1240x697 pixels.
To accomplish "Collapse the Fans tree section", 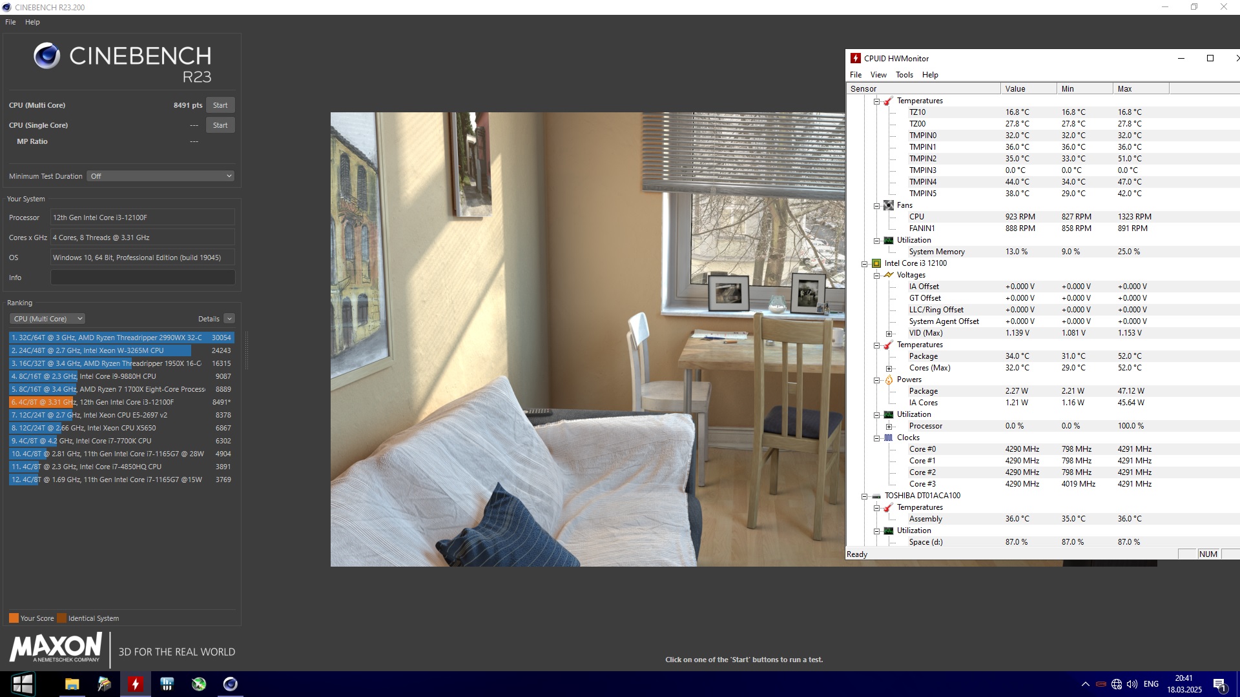I will 876,206.
